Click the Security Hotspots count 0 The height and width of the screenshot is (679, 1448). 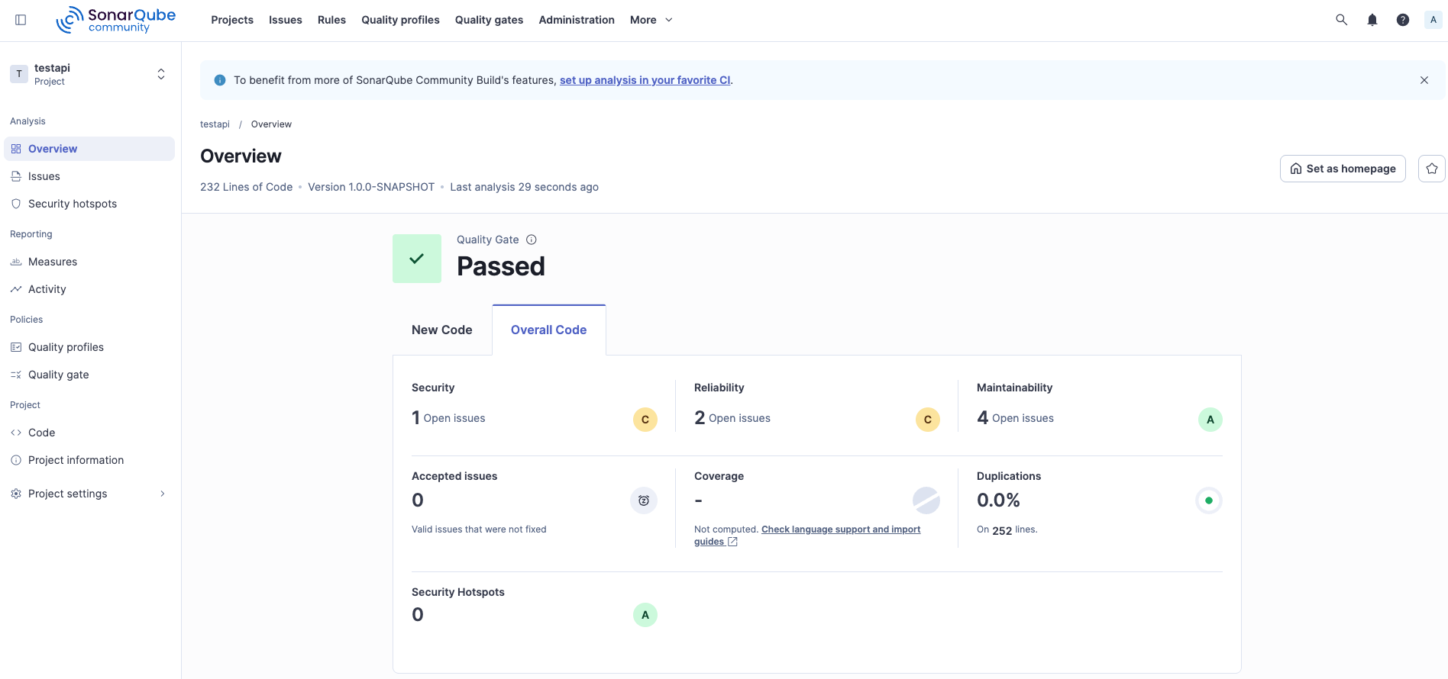click(x=418, y=615)
